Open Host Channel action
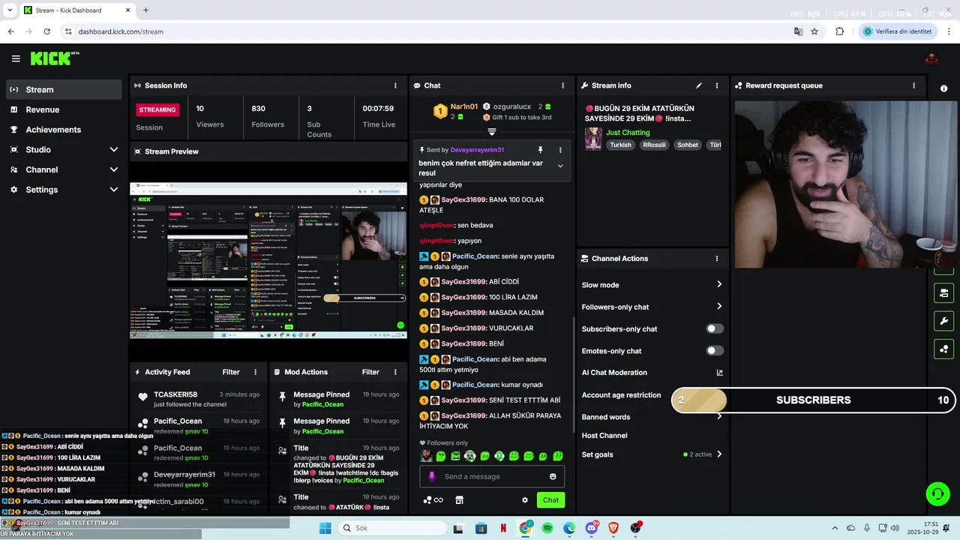 point(604,436)
